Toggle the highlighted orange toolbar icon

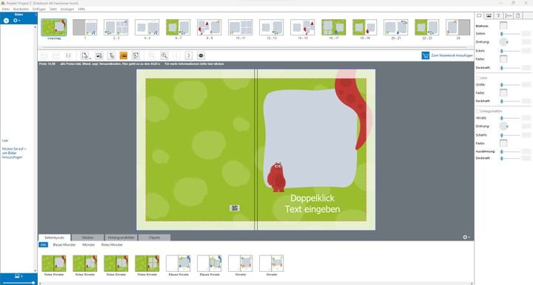[x=124, y=55]
